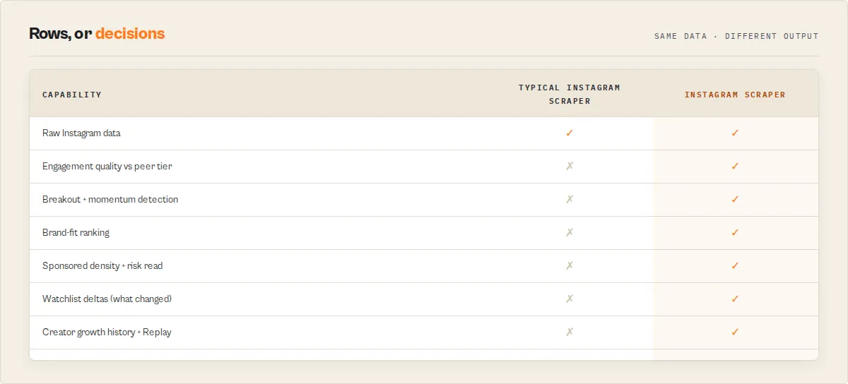
Task: Click the gray X in Sponsored density row
Action: coord(570,265)
